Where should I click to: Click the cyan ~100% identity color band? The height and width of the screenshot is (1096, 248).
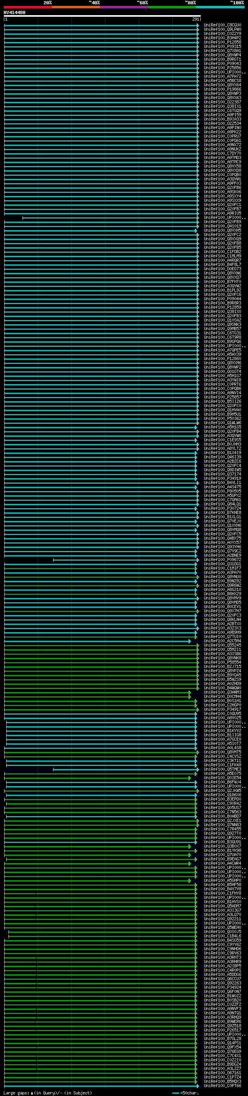click(x=220, y=7)
